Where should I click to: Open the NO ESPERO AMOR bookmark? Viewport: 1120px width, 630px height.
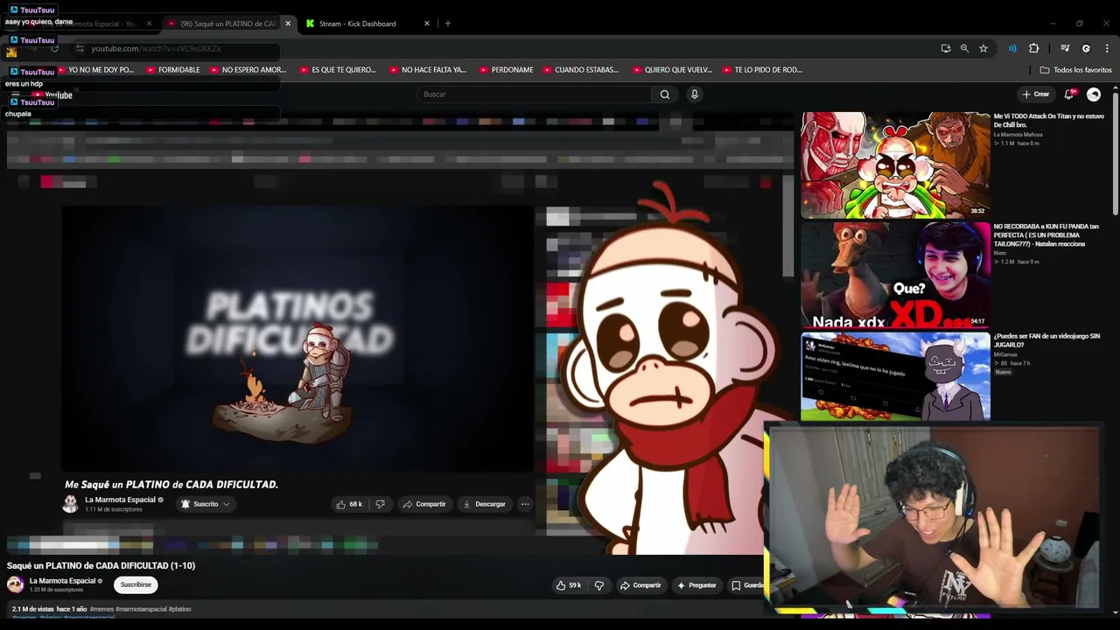248,70
